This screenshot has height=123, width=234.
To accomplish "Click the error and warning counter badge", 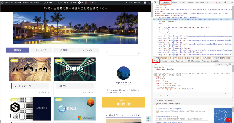I will pyautogui.click(x=219, y=2).
